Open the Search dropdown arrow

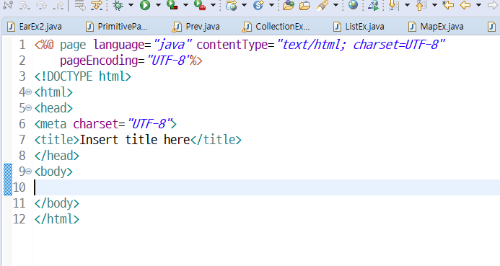pyautogui.click(x=335, y=5)
